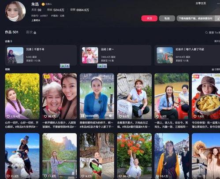Send a message via the 私信 button

(167, 19)
